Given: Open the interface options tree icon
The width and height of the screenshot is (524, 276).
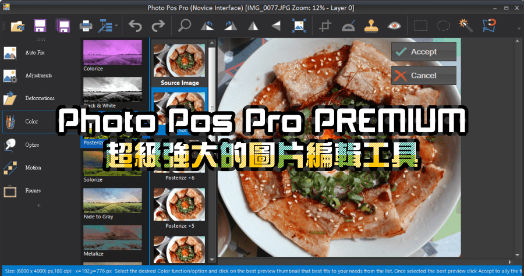Looking at the screenshot, I should pyautogui.click(x=105, y=26).
